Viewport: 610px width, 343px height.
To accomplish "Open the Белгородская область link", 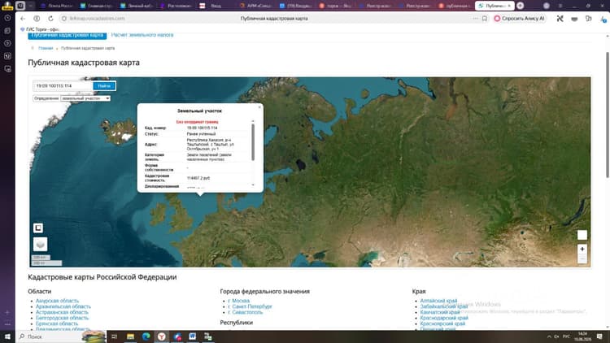I will tap(63, 318).
